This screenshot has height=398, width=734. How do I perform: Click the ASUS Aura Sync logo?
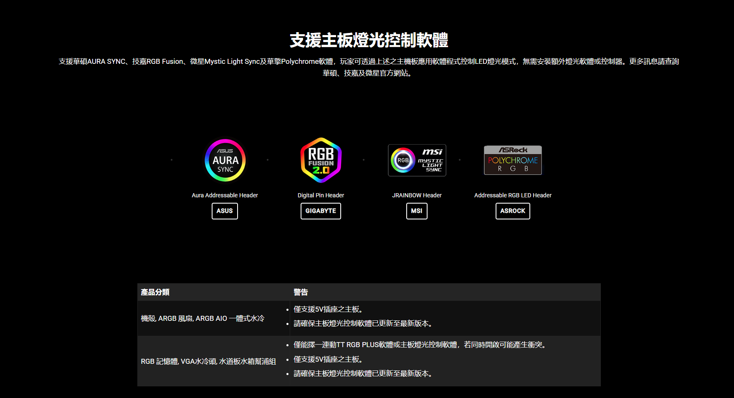point(225,160)
